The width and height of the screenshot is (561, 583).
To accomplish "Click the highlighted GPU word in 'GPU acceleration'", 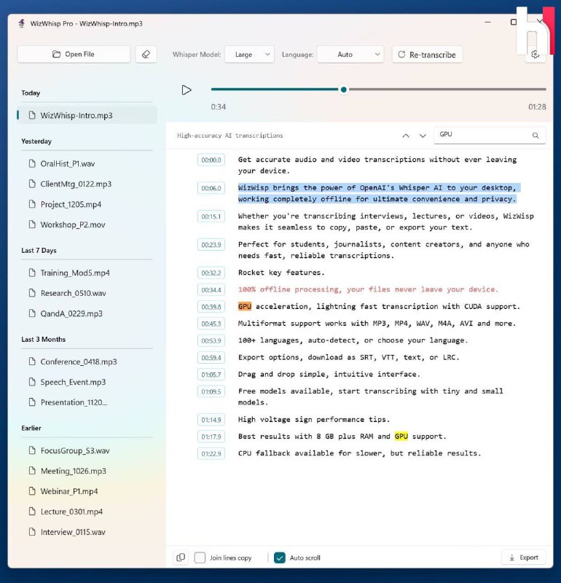I will (x=245, y=306).
